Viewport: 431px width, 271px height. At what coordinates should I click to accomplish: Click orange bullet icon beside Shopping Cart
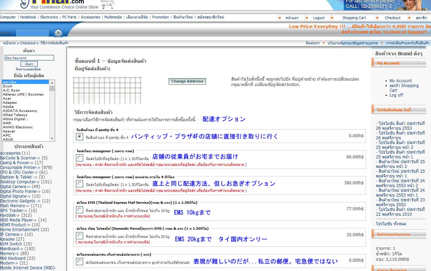332,18
